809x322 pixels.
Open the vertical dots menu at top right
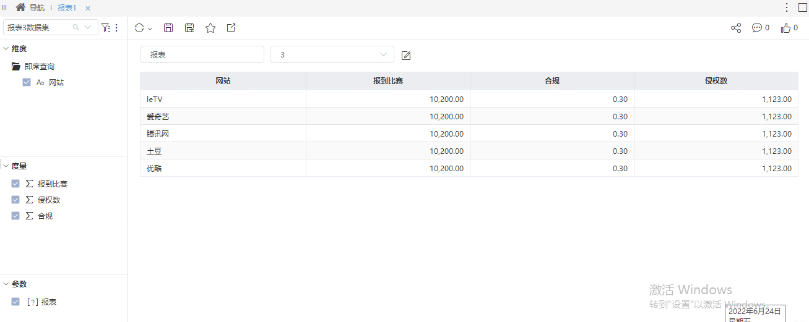click(x=787, y=7)
